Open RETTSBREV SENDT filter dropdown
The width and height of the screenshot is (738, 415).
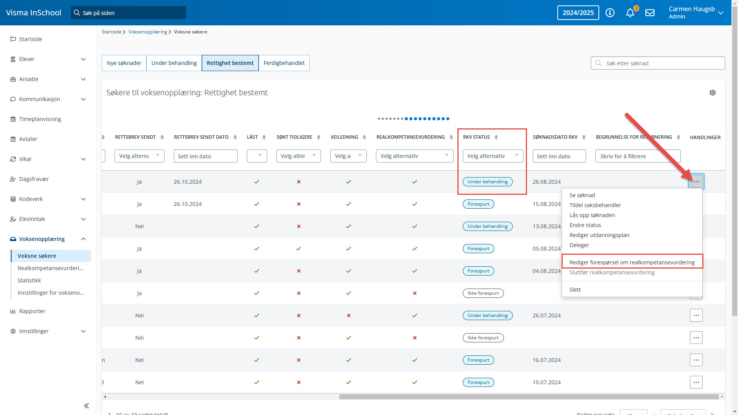[140, 156]
